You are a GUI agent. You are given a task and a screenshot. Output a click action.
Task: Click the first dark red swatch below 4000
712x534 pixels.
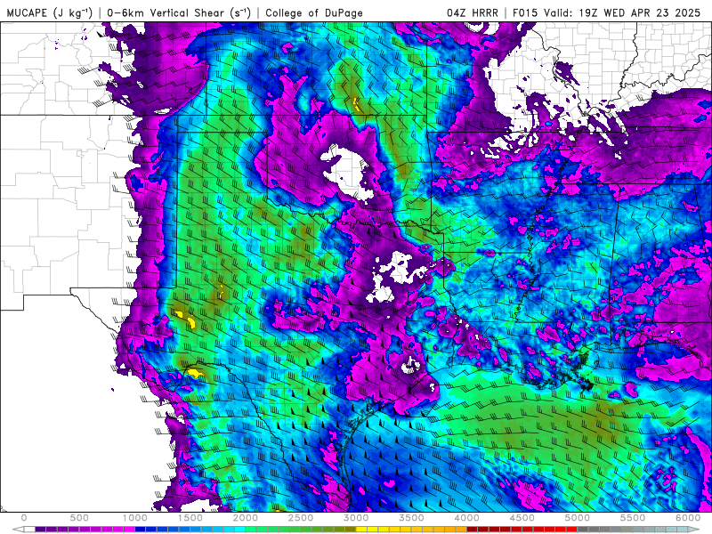473,529
